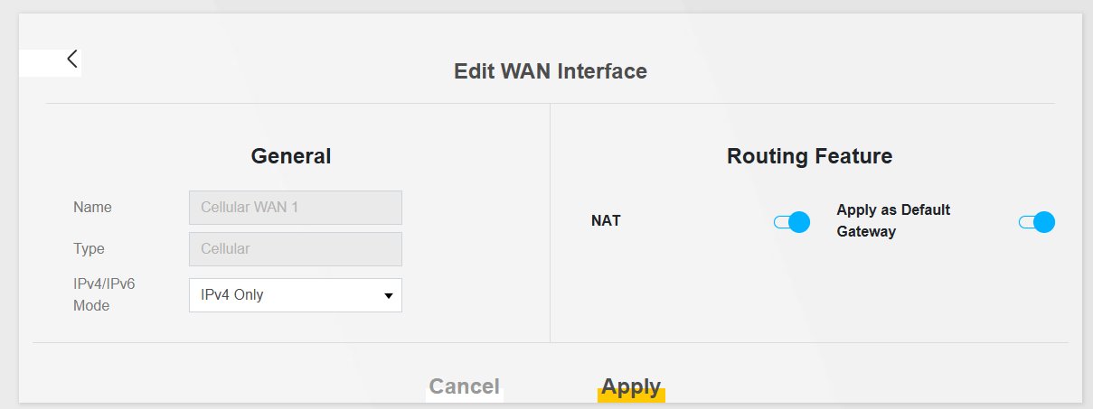Turn off Apply as Default Gateway switch
The height and width of the screenshot is (409, 1093).
pyautogui.click(x=1036, y=222)
